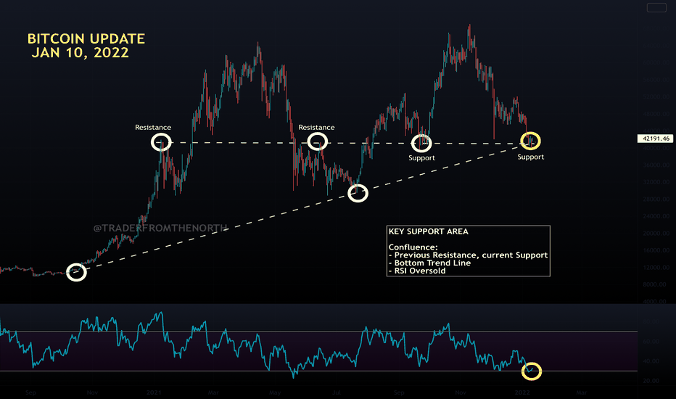
Task: Click the Bottom Trend Line note text
Action: 430,263
